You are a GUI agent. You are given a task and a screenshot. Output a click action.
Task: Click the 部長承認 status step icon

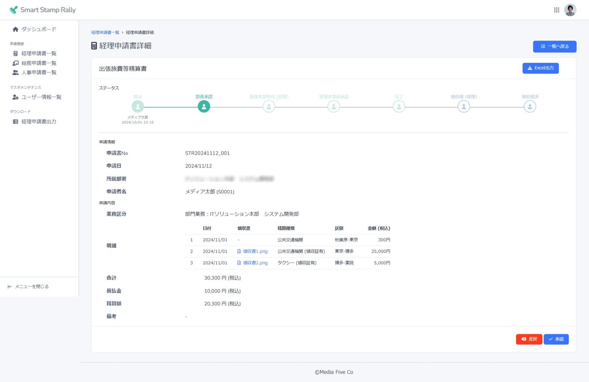coord(204,107)
